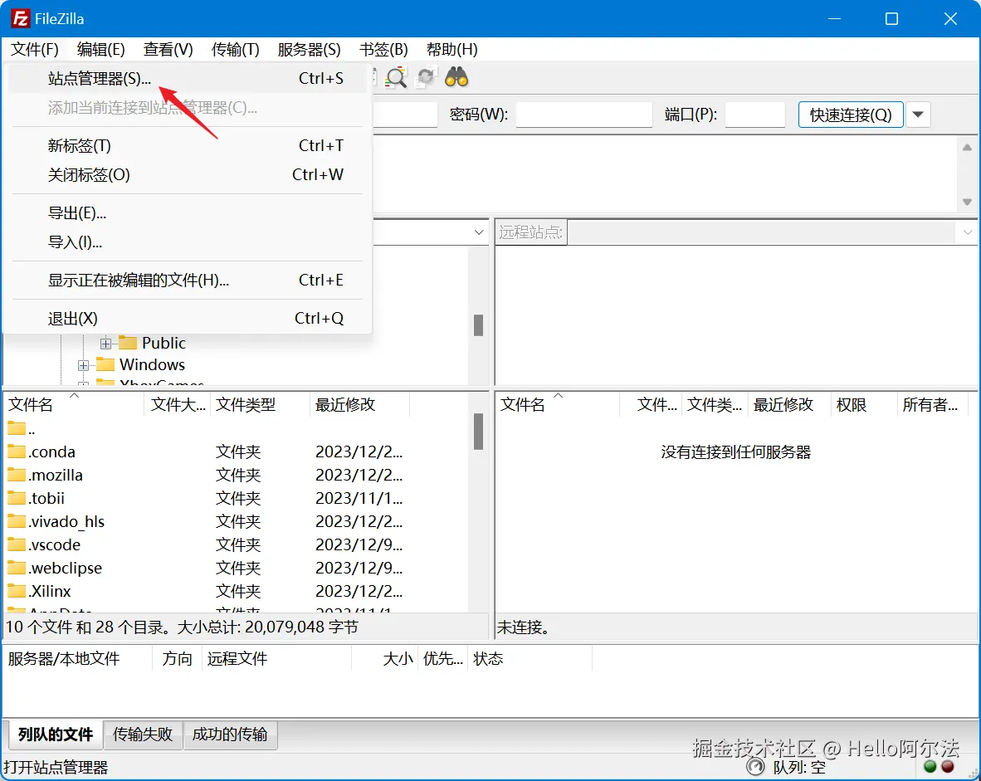The width and height of the screenshot is (981, 781).
Task: Choose 站点管理器(S)... from File menu
Action: (188, 78)
